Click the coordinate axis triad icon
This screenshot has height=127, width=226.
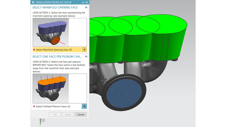coord(42,122)
